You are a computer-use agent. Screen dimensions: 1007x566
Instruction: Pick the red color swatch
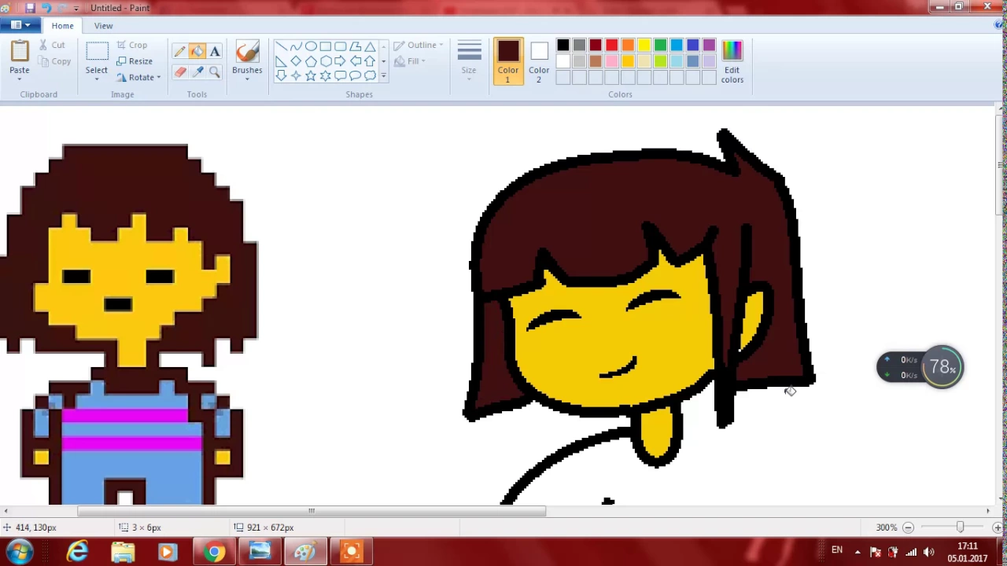[611, 45]
